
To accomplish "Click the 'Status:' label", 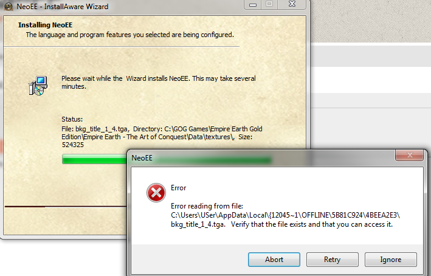I will [72, 119].
